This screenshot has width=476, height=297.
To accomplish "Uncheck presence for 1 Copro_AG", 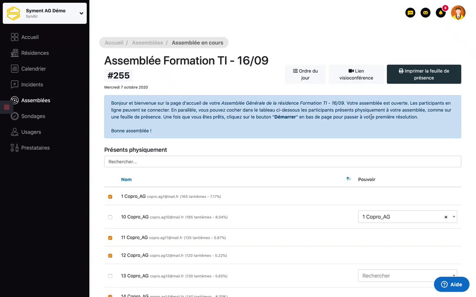I will point(110,197).
